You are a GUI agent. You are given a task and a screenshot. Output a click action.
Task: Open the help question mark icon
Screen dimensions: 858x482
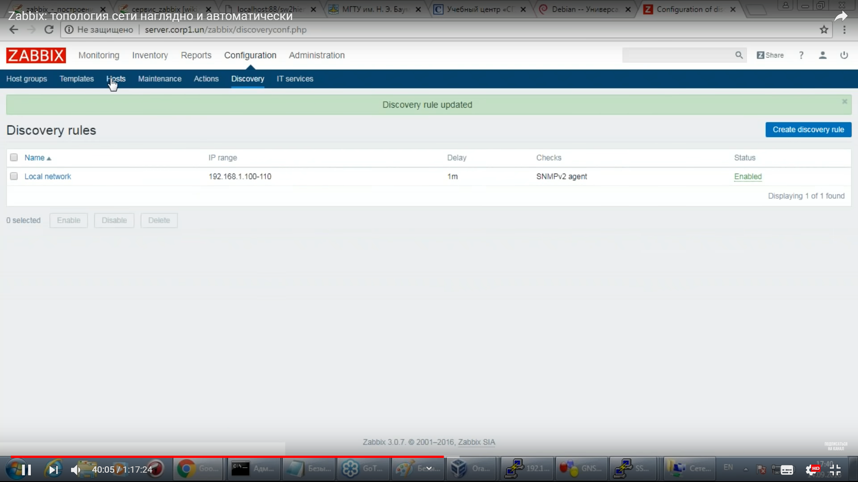[801, 55]
